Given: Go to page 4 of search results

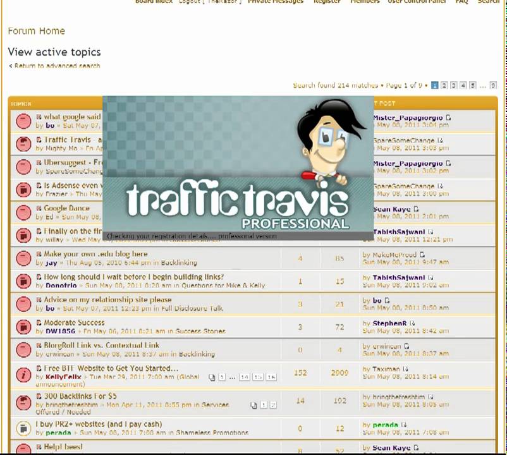Looking at the screenshot, I should coord(463,85).
